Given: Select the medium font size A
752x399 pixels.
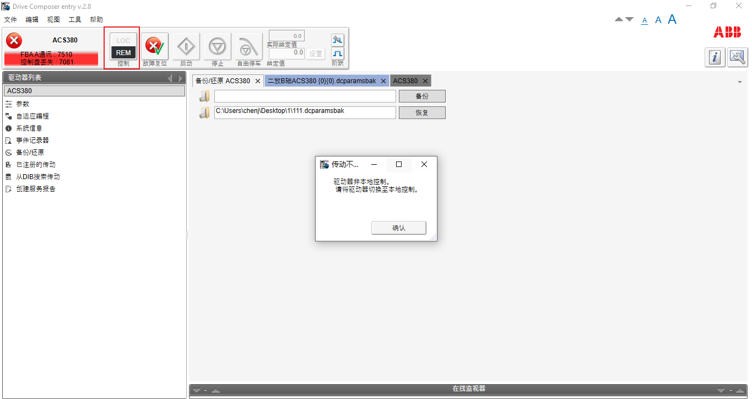Looking at the screenshot, I should [x=658, y=20].
